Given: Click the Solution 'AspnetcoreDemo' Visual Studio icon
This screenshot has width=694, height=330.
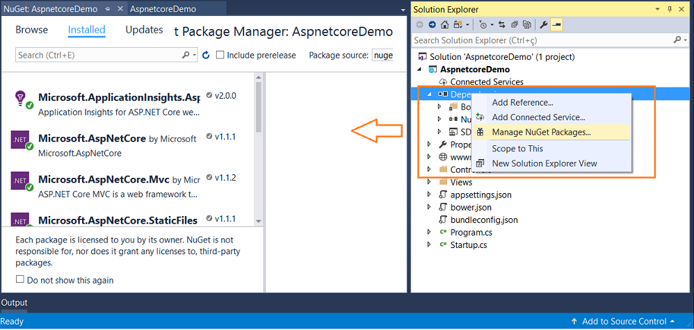Looking at the screenshot, I should pyautogui.click(x=423, y=57).
